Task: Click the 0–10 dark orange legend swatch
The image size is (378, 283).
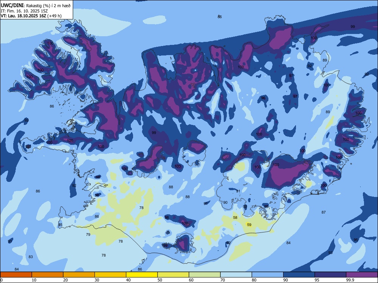Action: 16,275
